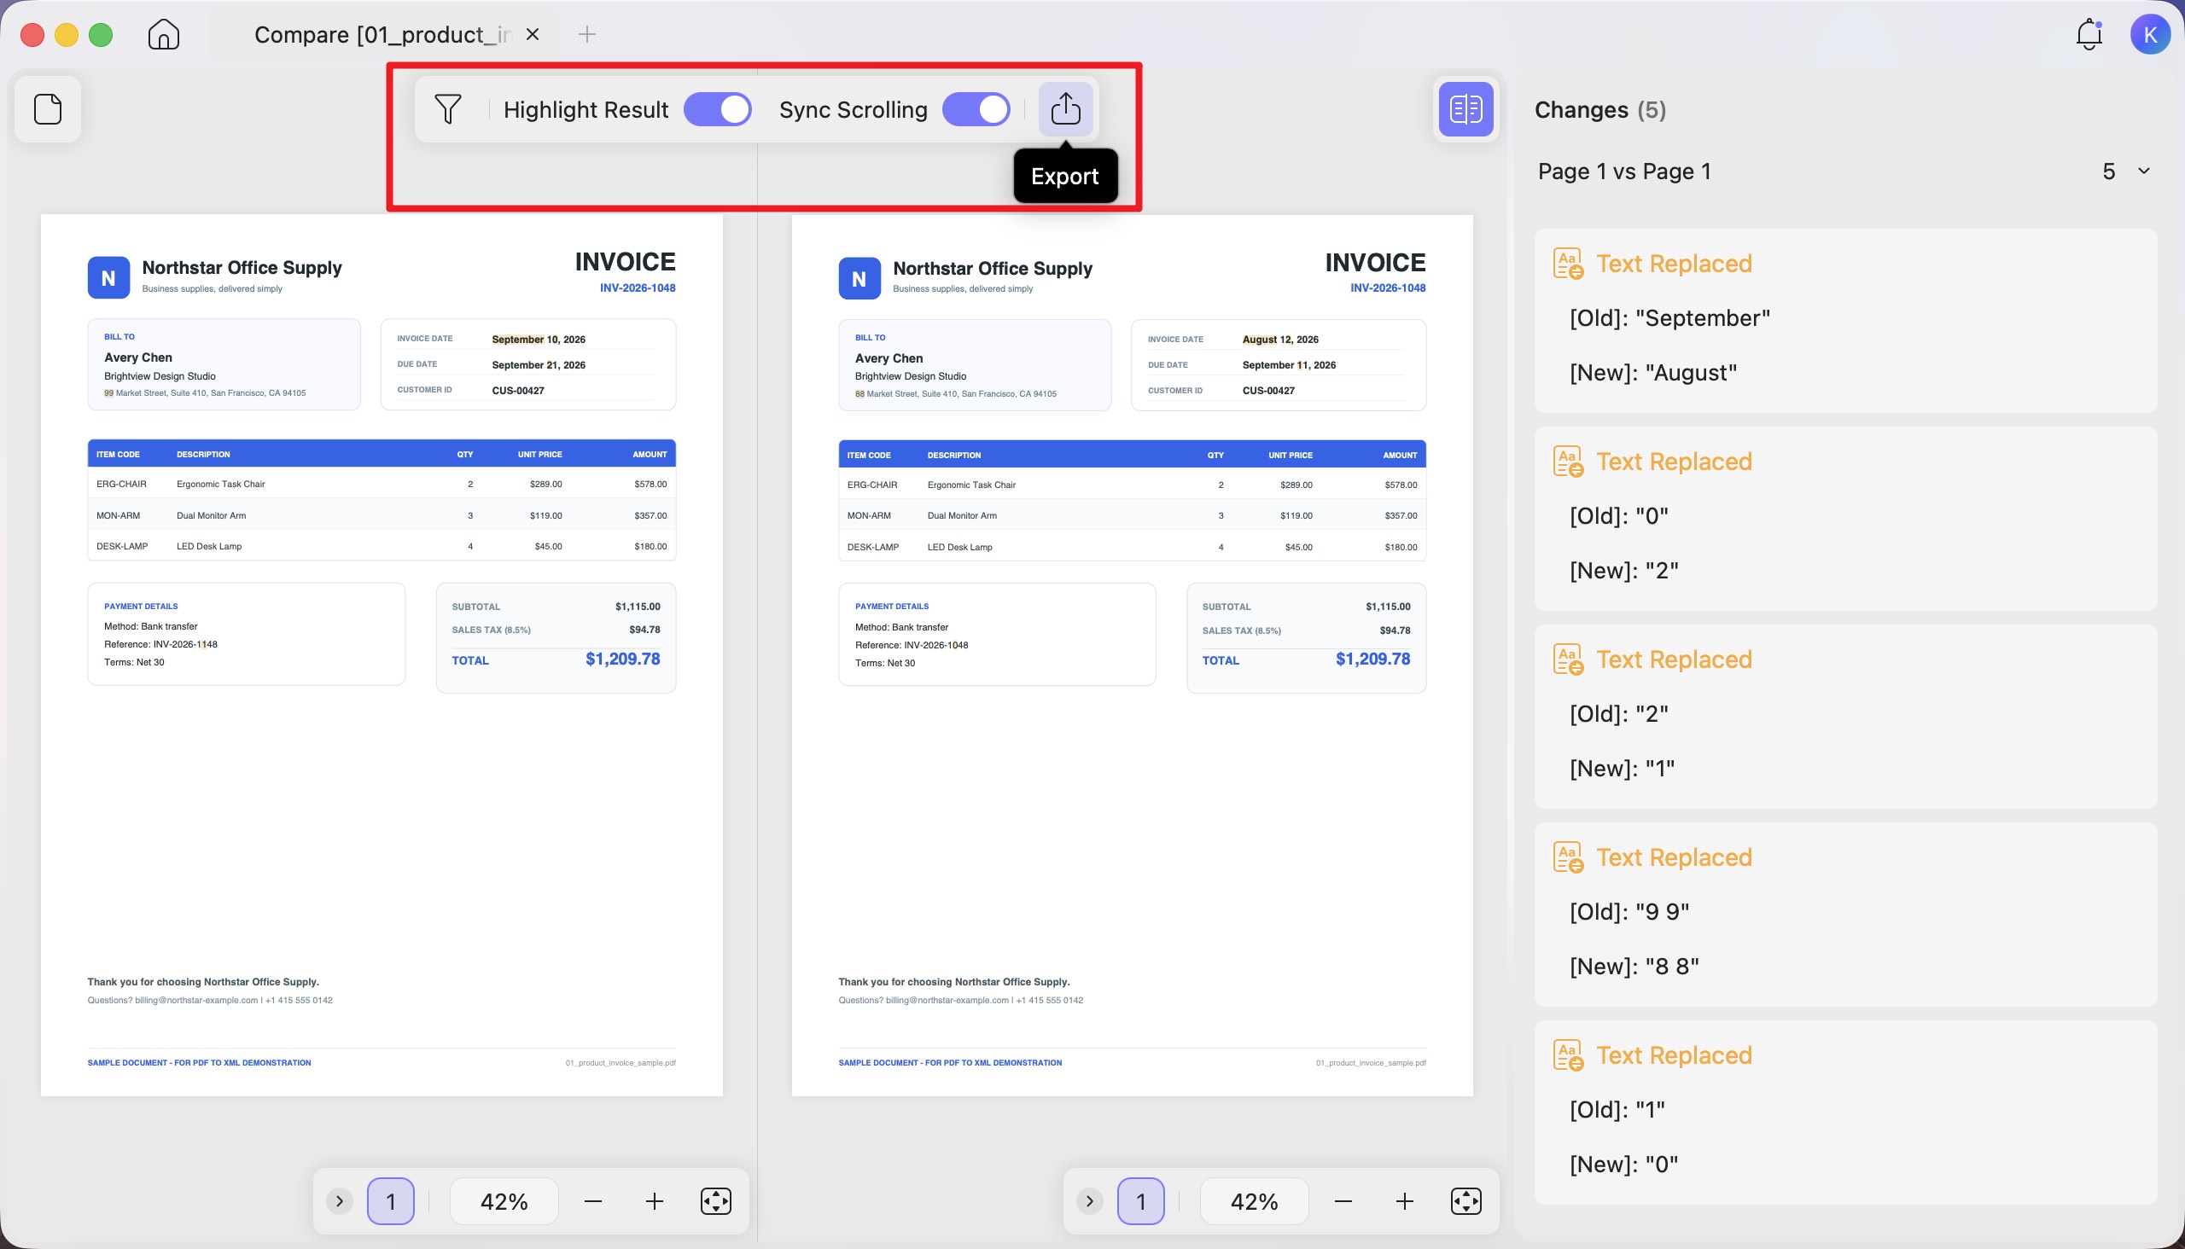Select the September to August change card
This screenshot has height=1249, width=2185.
tap(1845, 321)
